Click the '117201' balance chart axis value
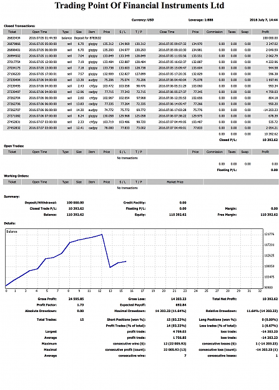Viewport: 279px width, 390px height. pos(269,245)
